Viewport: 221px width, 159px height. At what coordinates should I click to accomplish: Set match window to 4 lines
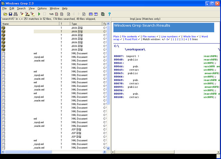pos(186,39)
